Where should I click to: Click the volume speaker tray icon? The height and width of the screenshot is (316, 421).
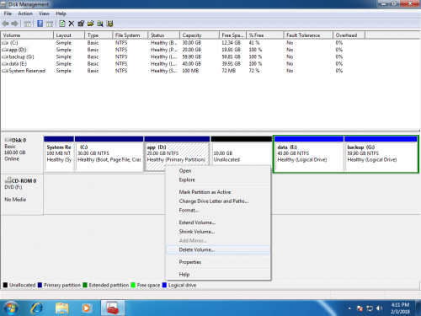pyautogui.click(x=380, y=308)
